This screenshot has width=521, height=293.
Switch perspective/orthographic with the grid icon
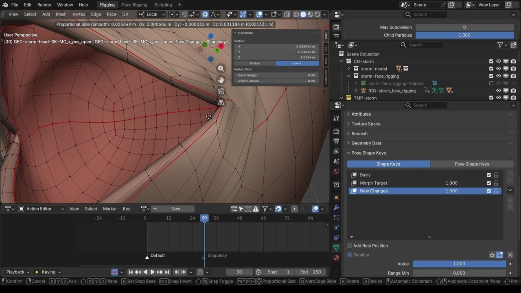point(221,103)
